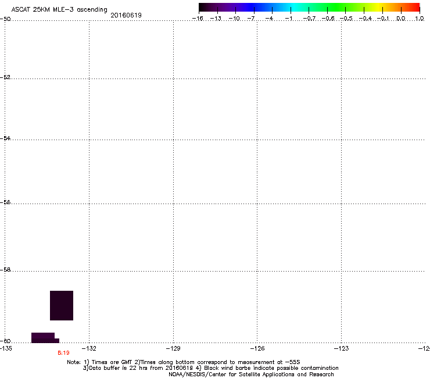Click longitude axis label -129

(x=173, y=348)
